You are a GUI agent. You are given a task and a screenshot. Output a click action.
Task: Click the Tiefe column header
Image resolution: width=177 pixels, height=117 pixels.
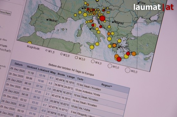pyautogui.click(x=80, y=79)
